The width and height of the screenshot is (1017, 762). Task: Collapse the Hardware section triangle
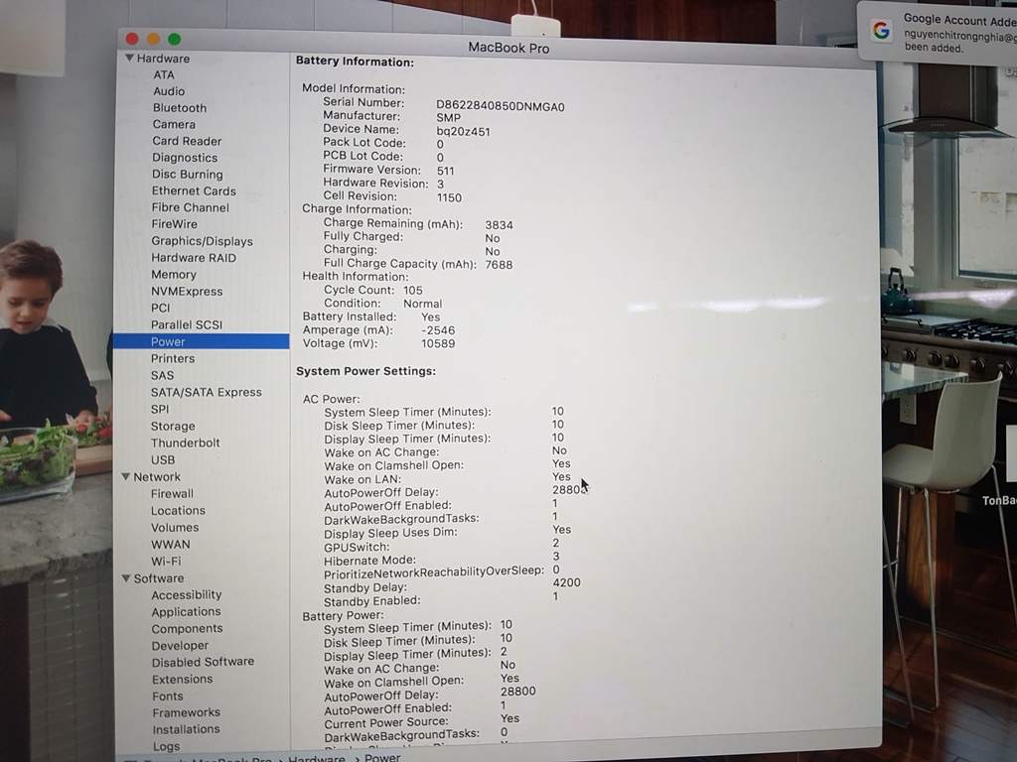(130, 59)
